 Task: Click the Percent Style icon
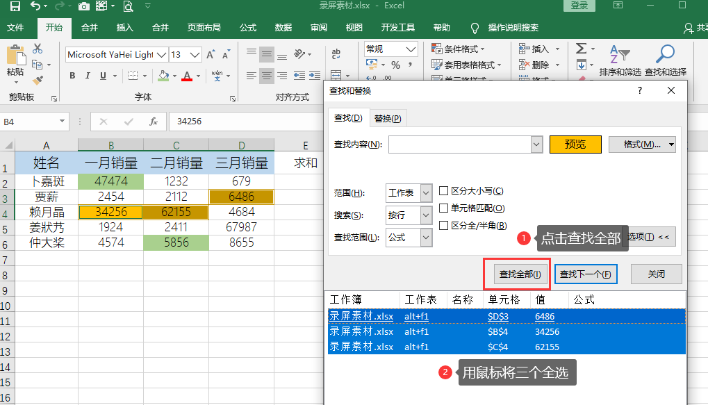tap(395, 65)
